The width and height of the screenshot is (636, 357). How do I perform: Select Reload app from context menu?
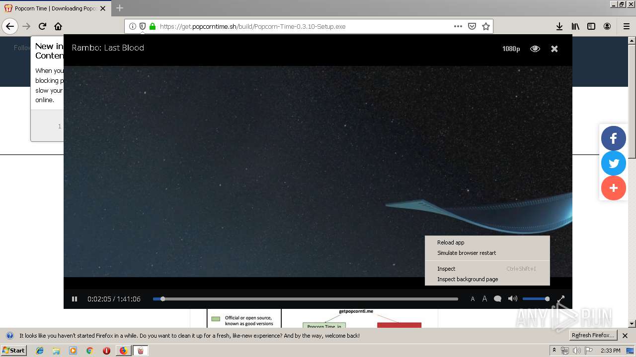[487, 242]
